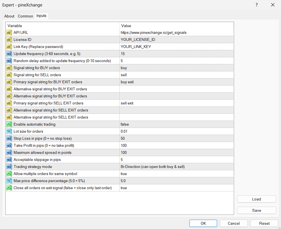This screenshot has width=281, height=229.
Task: Select 'Trading strategy mode' variable name
Action: 33,167
